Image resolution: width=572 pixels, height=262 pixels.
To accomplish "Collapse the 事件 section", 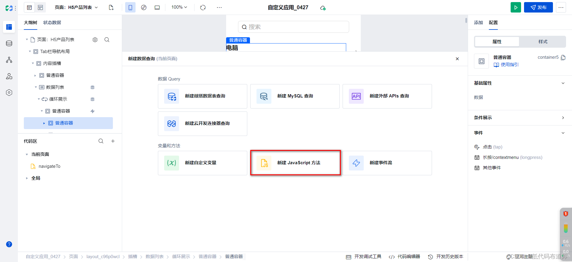I will tap(563, 133).
